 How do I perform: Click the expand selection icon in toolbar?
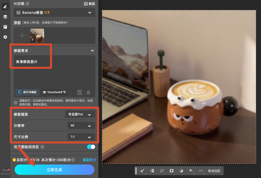(152, 171)
